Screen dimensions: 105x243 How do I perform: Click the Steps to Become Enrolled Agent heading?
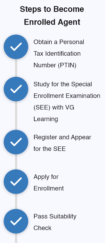pos(52,16)
